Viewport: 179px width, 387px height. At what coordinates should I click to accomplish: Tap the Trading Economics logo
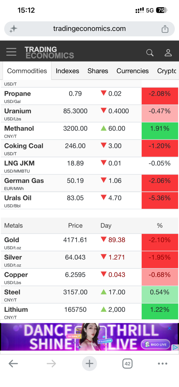(49, 52)
